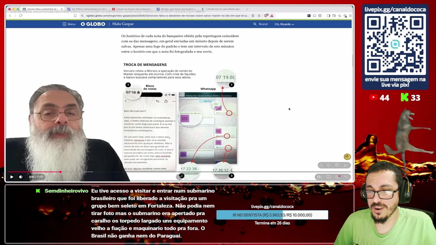Switch to the Saí, Toffoli e entra Moraes tab

(x=87, y=9)
